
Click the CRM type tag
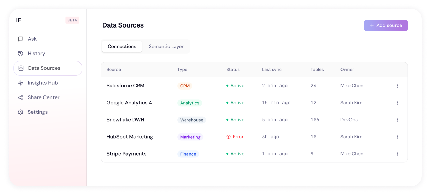tap(185, 86)
